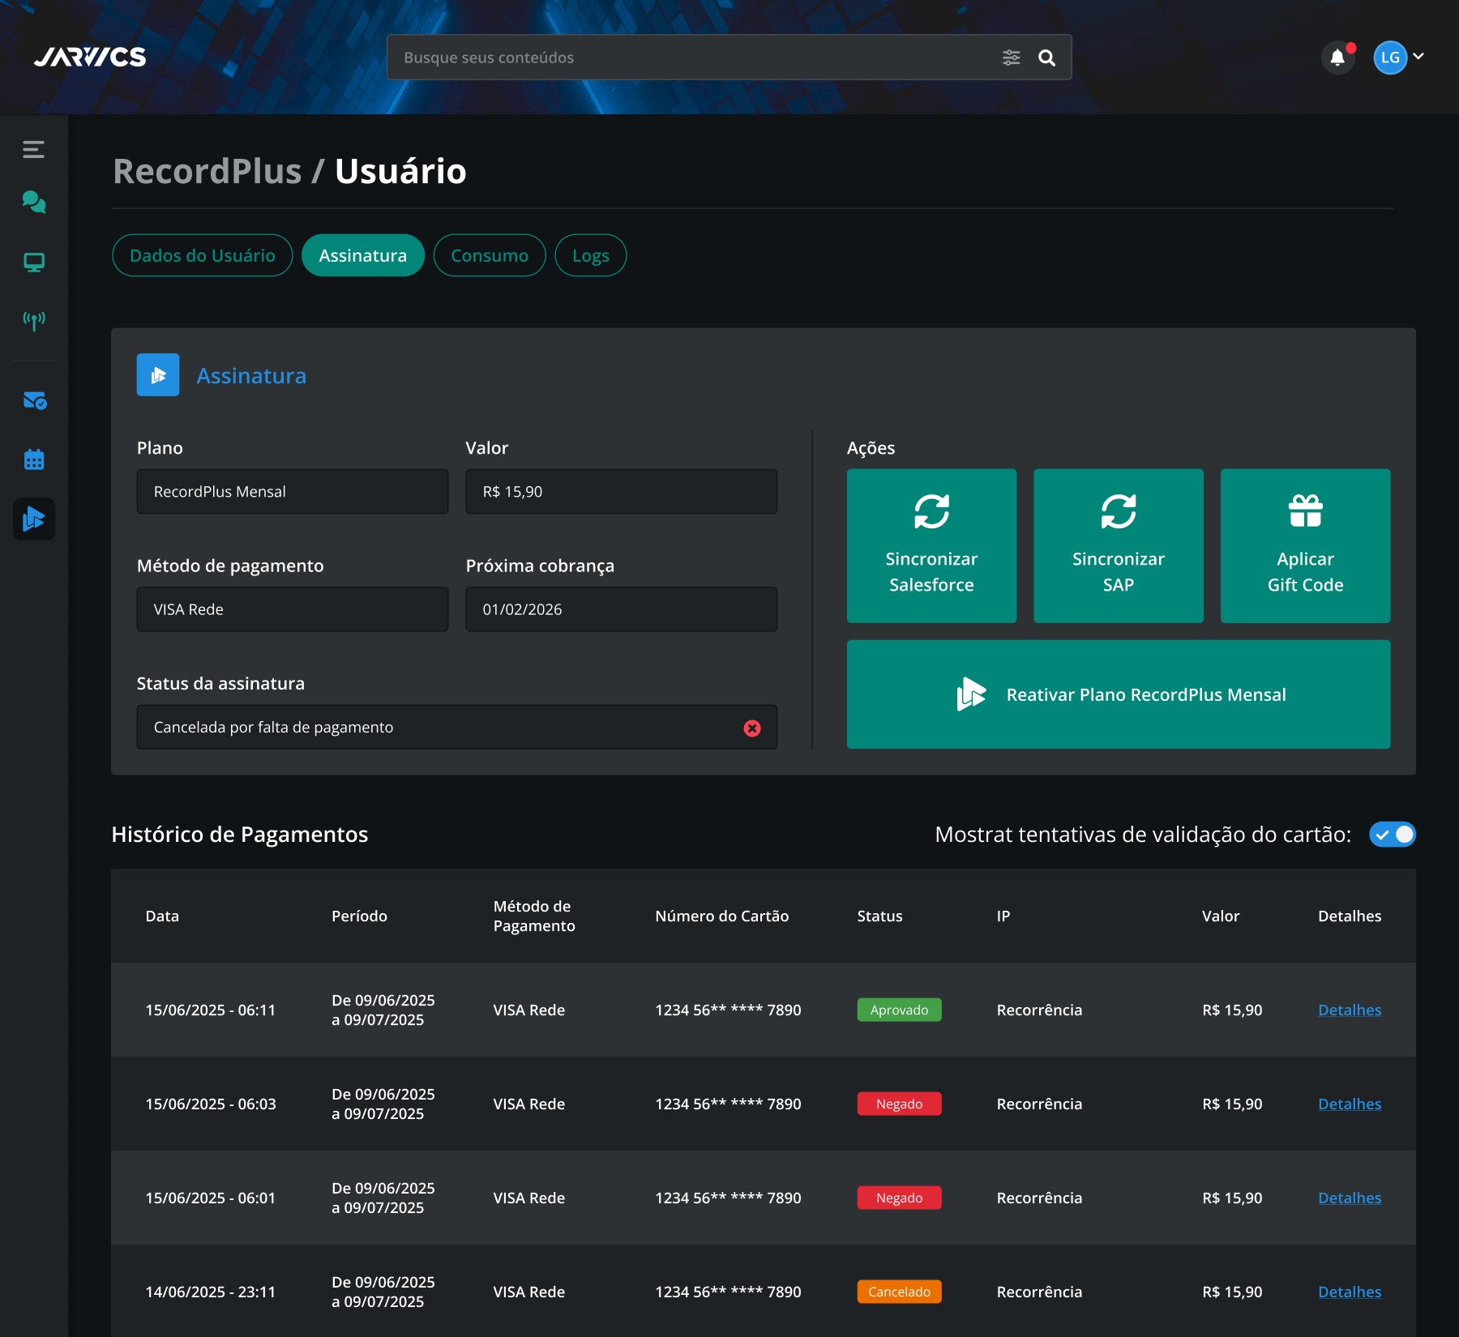
Task: Click Aplicar Gift Code button
Action: coord(1305,546)
